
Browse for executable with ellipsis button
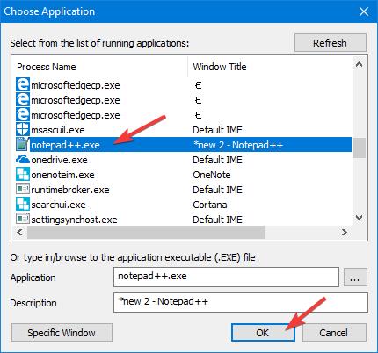[355, 277]
